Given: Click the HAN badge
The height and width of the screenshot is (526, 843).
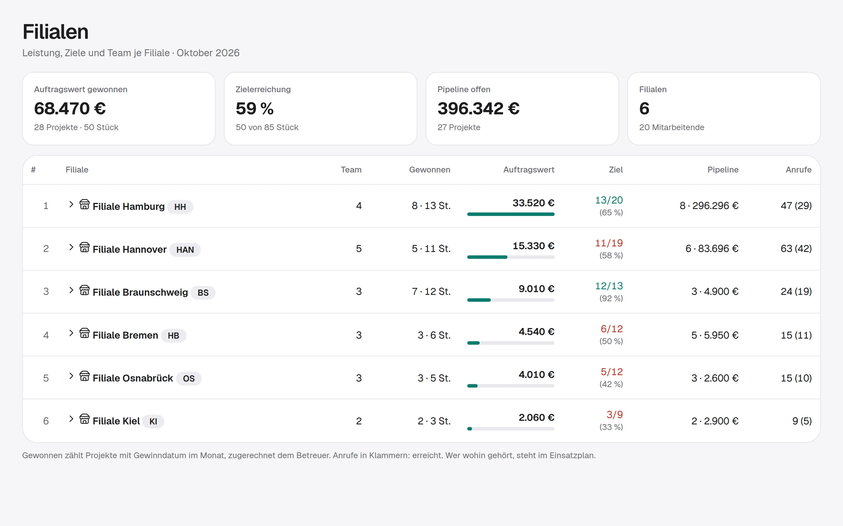Looking at the screenshot, I should coord(185,250).
